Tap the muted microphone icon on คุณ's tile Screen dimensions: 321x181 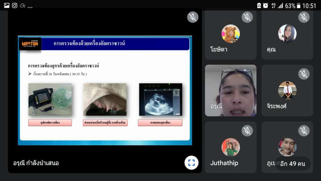pyautogui.click(x=304, y=17)
